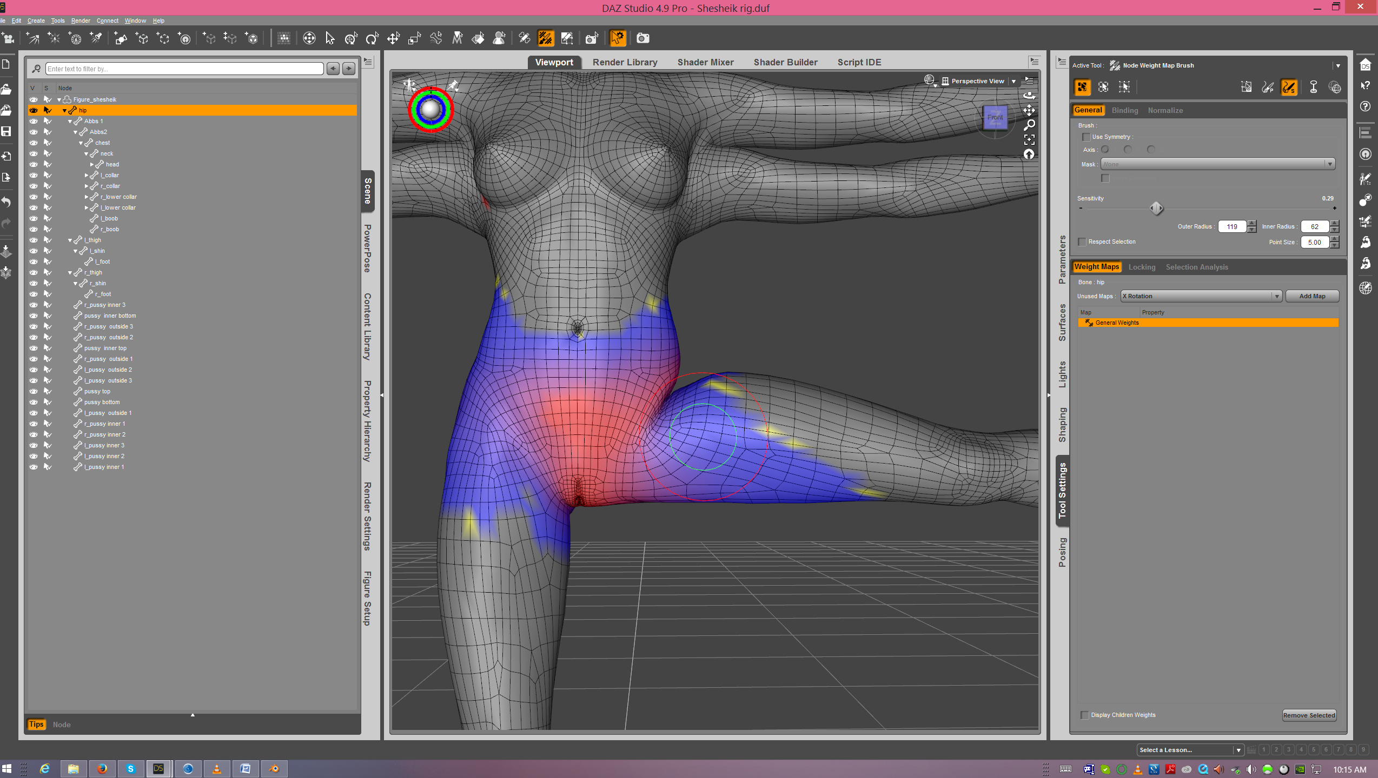Select the Node Selection arrow tool

point(330,38)
